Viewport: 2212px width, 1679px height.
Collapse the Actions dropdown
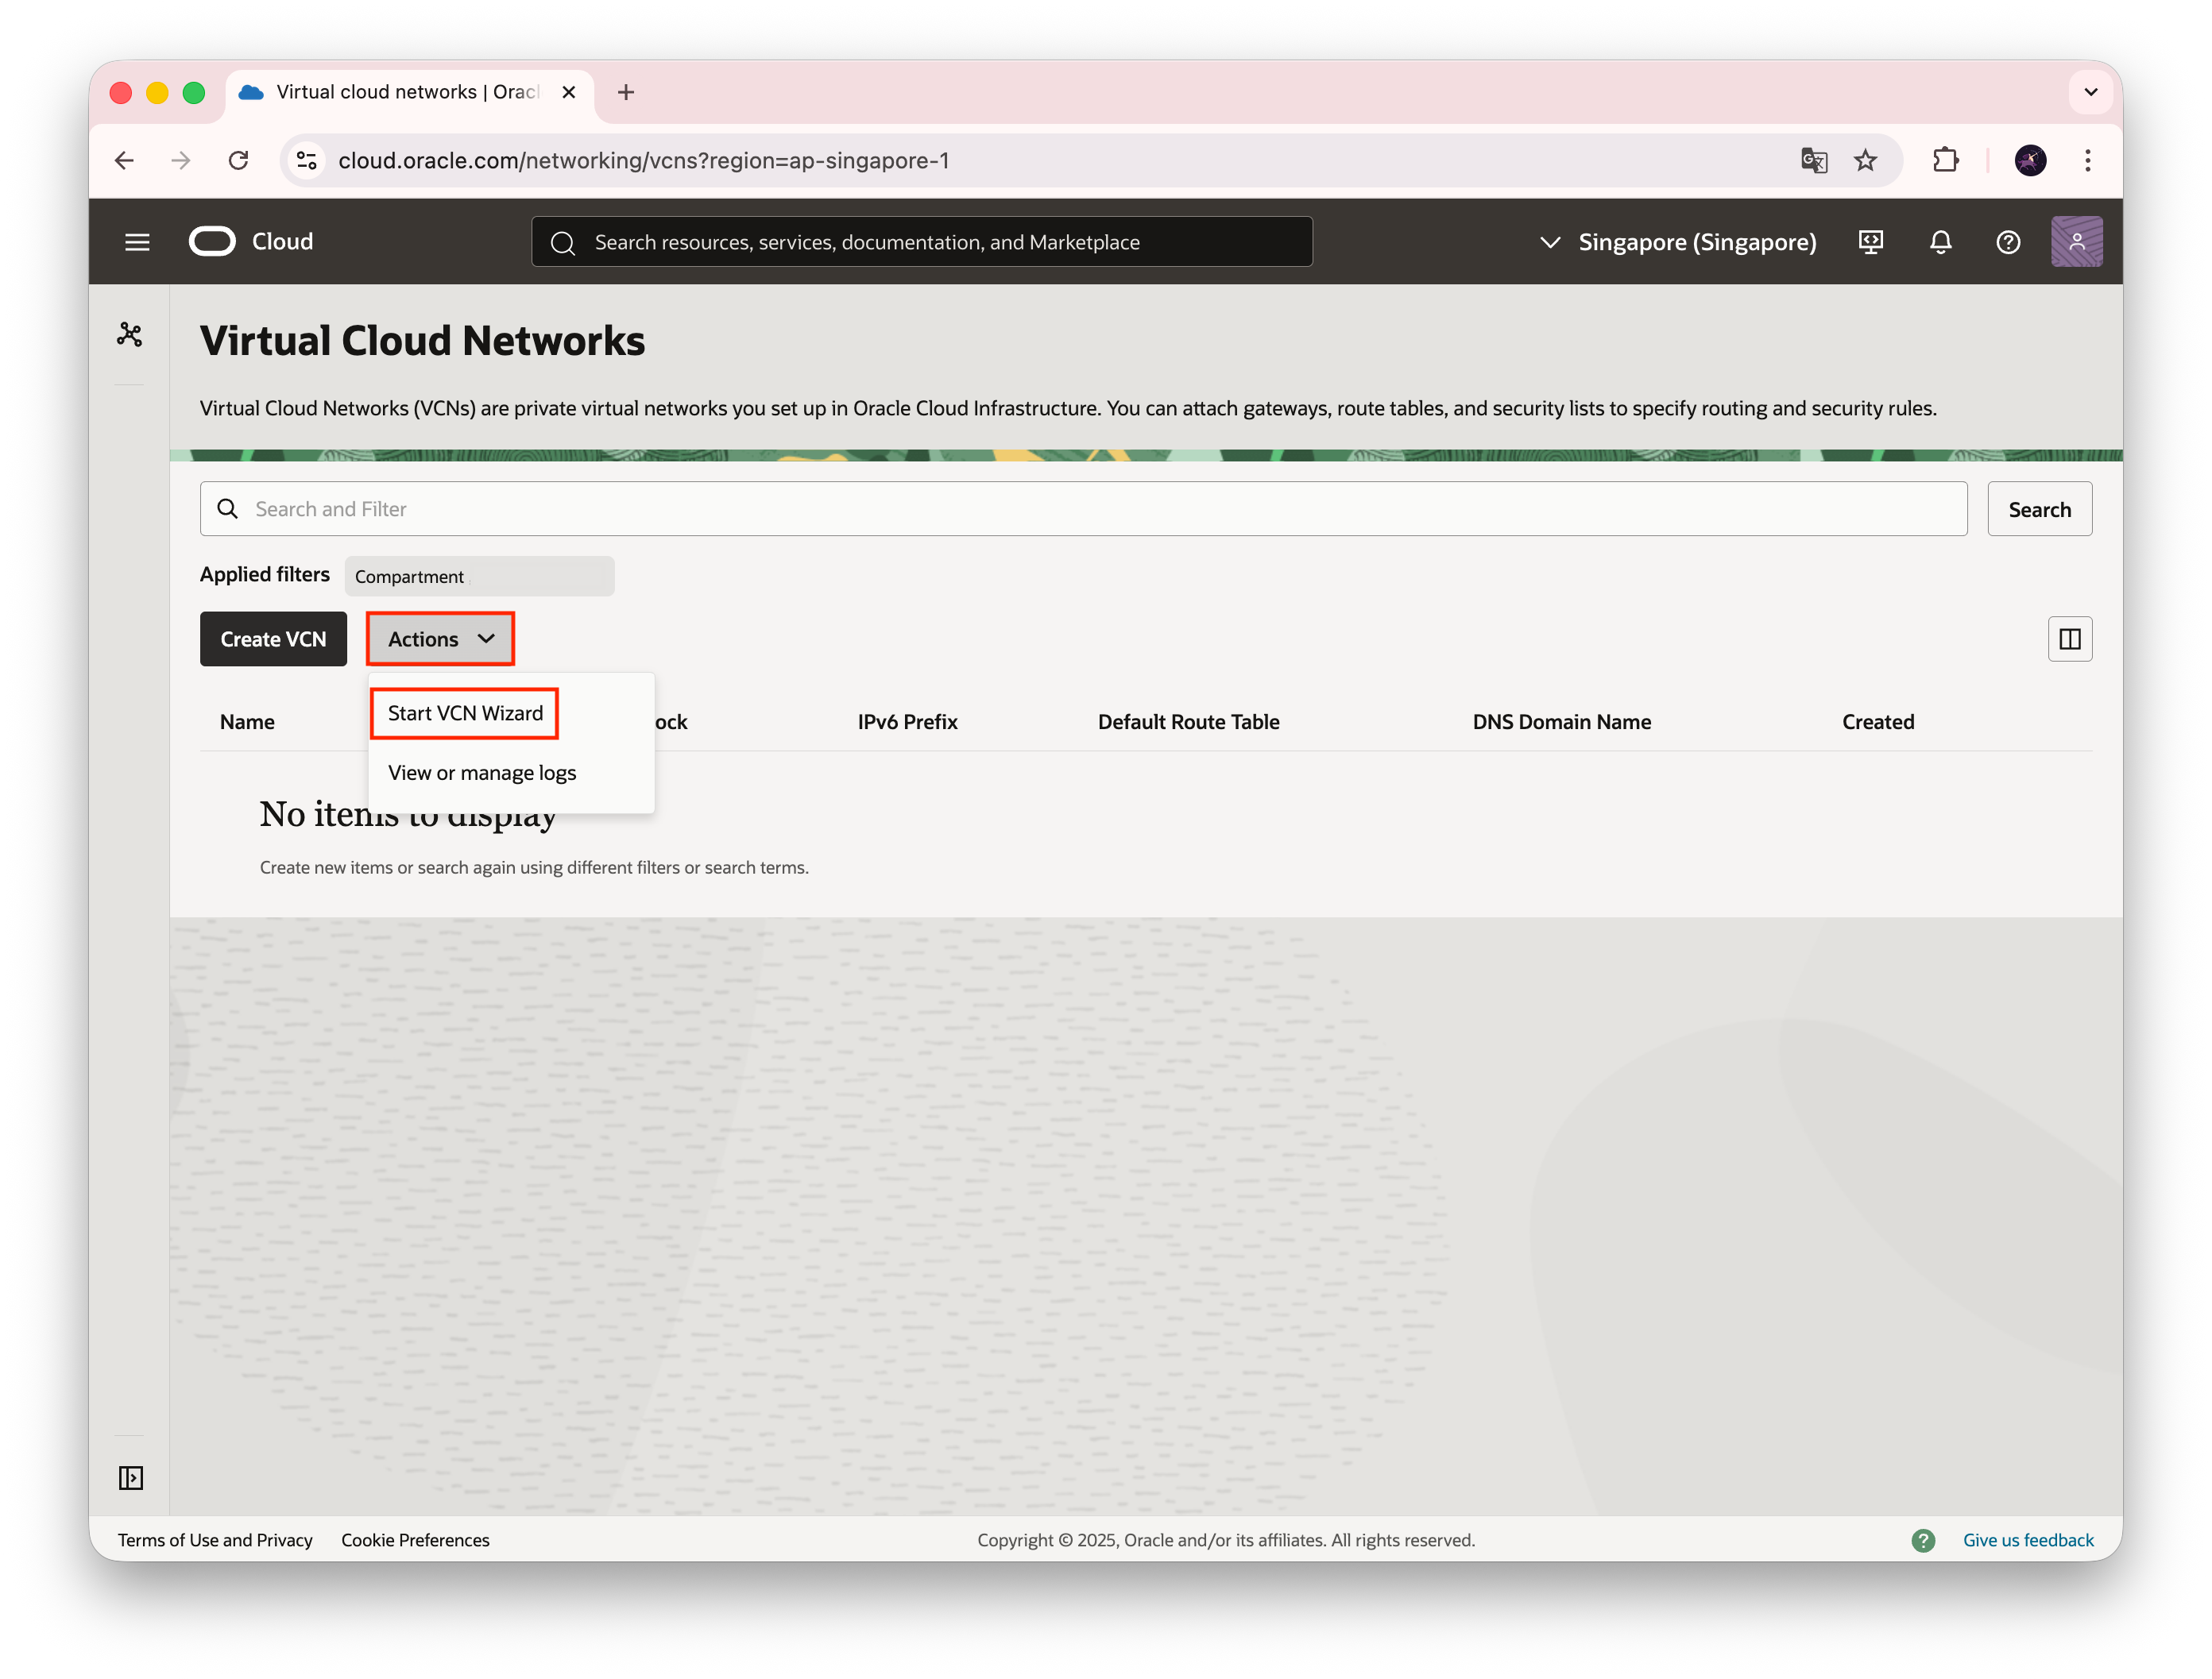pos(440,639)
